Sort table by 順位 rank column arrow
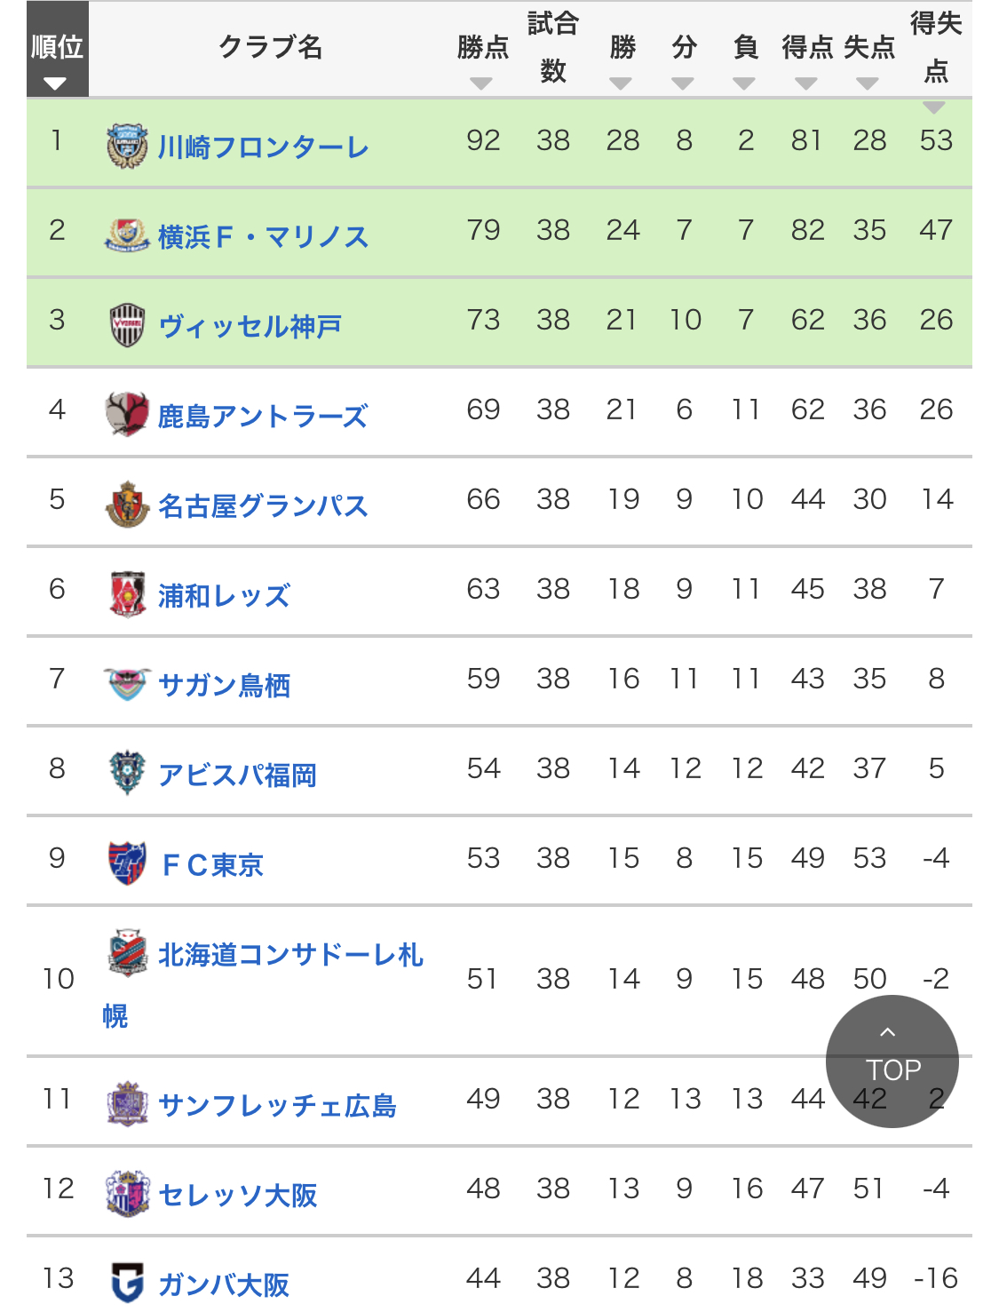999x1312 pixels. pos(55,83)
